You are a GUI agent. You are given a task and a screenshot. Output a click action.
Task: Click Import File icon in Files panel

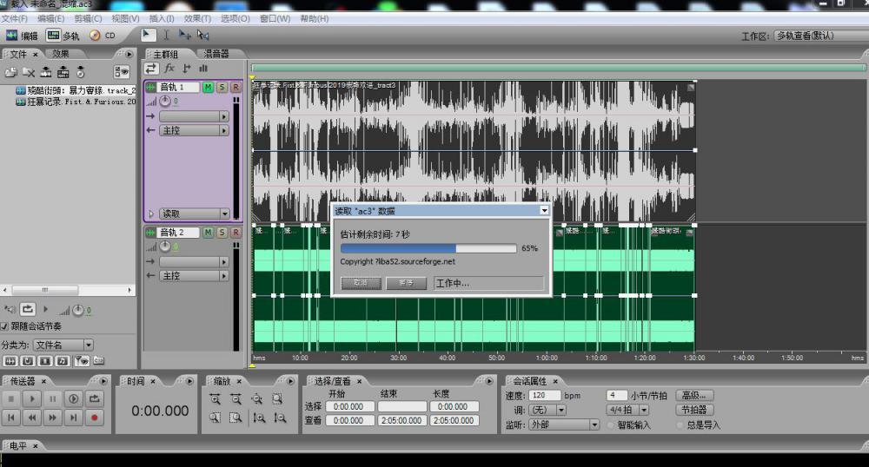tap(11, 72)
